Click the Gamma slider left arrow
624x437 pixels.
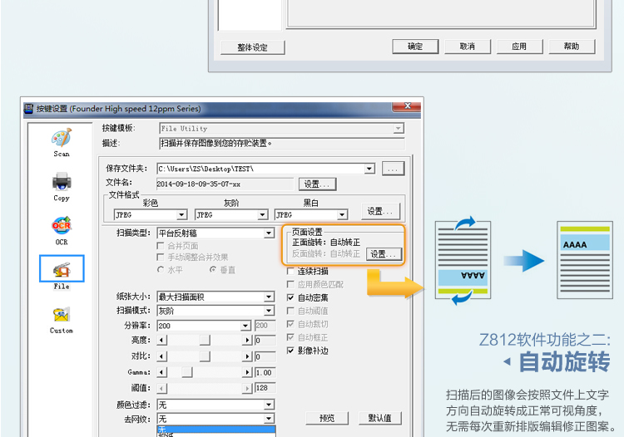click(161, 372)
